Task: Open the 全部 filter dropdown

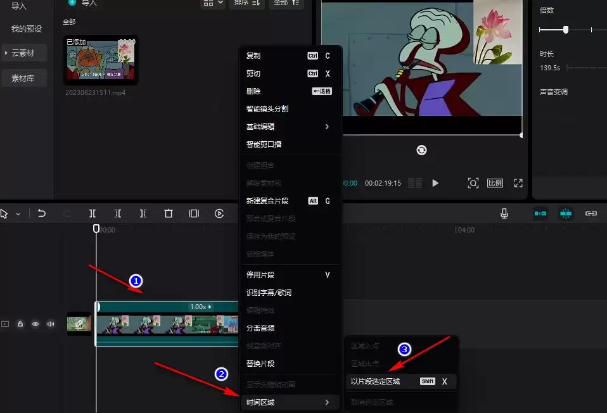Action: (x=285, y=3)
